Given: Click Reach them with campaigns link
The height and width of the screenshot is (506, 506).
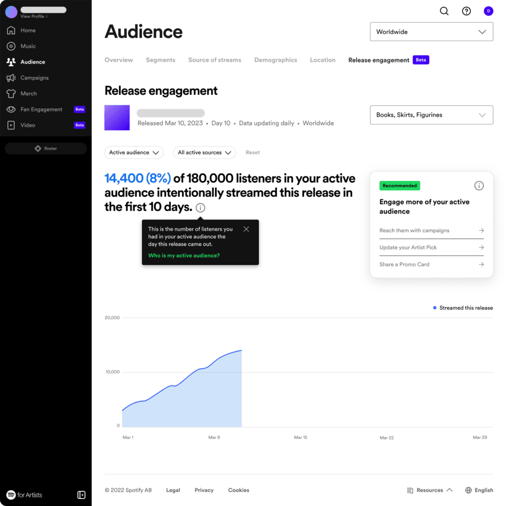Looking at the screenshot, I should (431, 230).
